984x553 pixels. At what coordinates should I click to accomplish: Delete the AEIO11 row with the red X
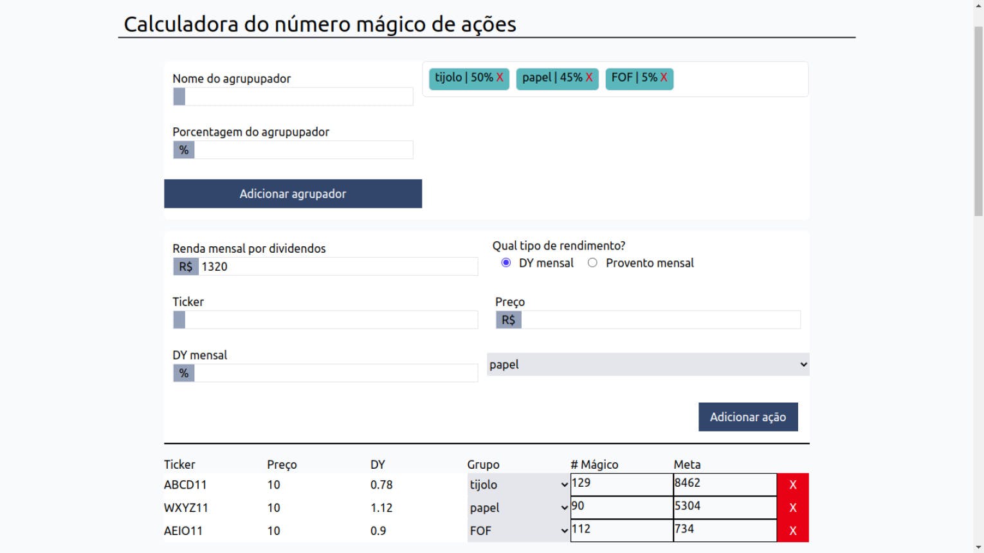(793, 530)
